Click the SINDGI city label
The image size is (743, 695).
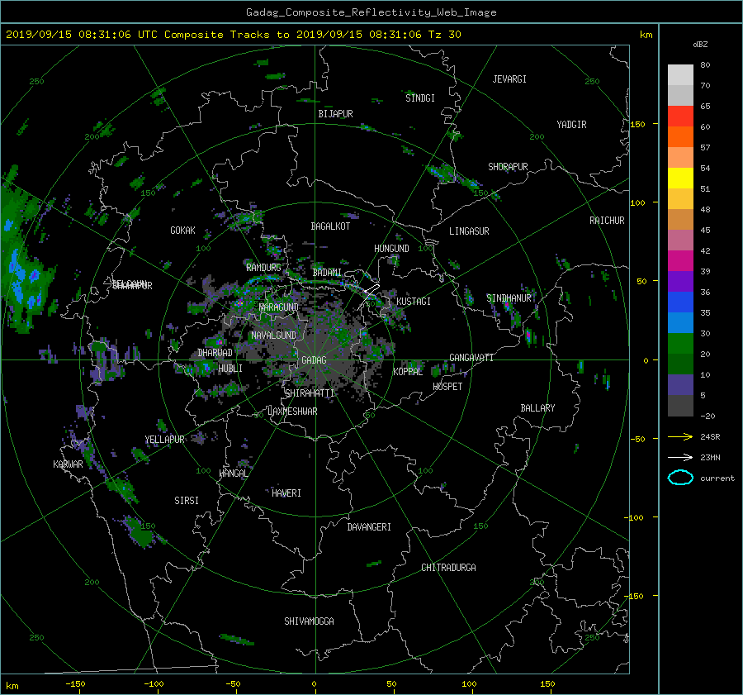[x=420, y=98]
